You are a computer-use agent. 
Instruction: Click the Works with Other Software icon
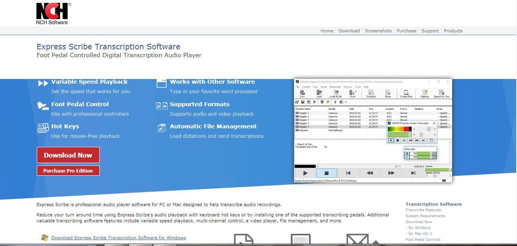click(x=161, y=83)
